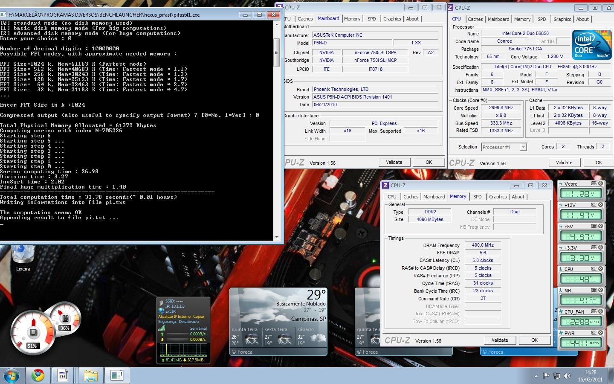Image resolution: width=614 pixels, height=384 pixels.
Task: Click Validate in the Memory window
Action: click(500, 340)
